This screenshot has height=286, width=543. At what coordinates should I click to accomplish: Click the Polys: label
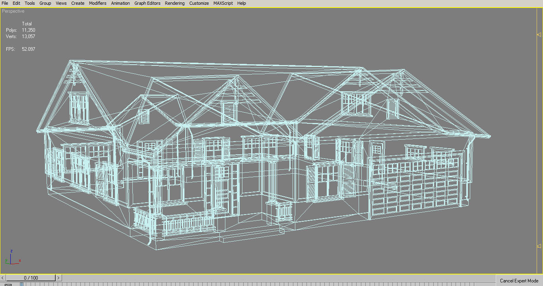[12, 30]
